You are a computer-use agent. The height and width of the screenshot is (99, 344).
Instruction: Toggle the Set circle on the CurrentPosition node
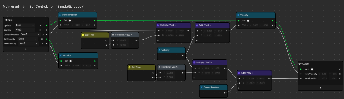pyautogui.click(x=70, y=20)
